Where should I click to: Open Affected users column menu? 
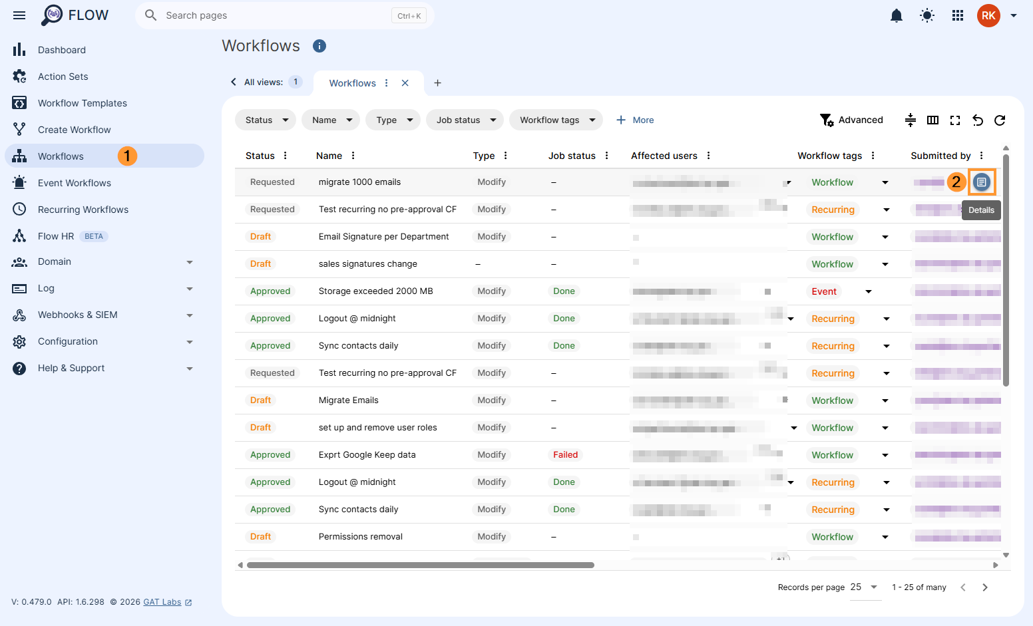(x=708, y=156)
